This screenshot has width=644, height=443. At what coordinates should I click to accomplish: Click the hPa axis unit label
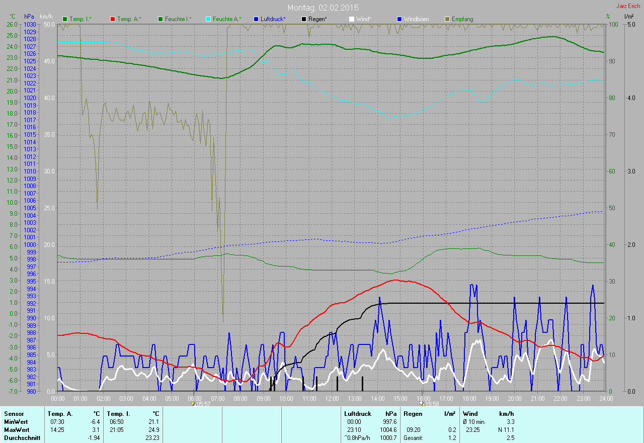click(29, 17)
